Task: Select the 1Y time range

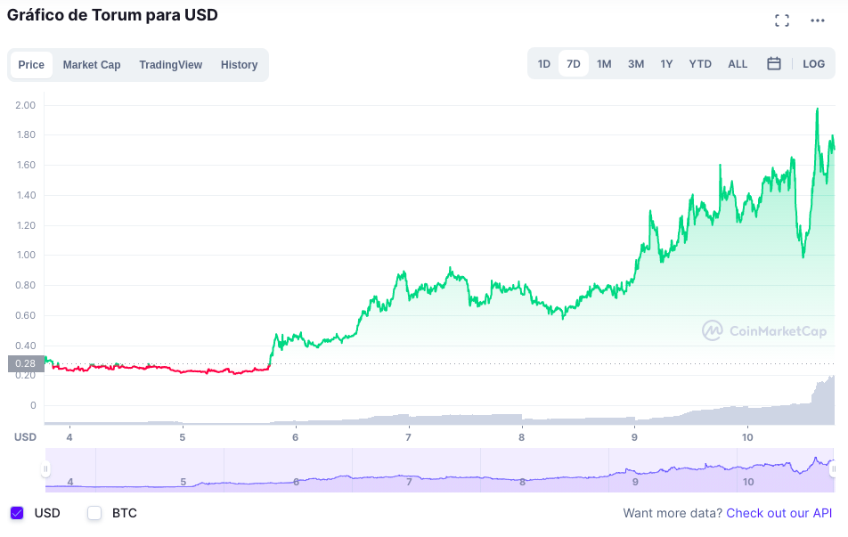Action: pos(666,64)
